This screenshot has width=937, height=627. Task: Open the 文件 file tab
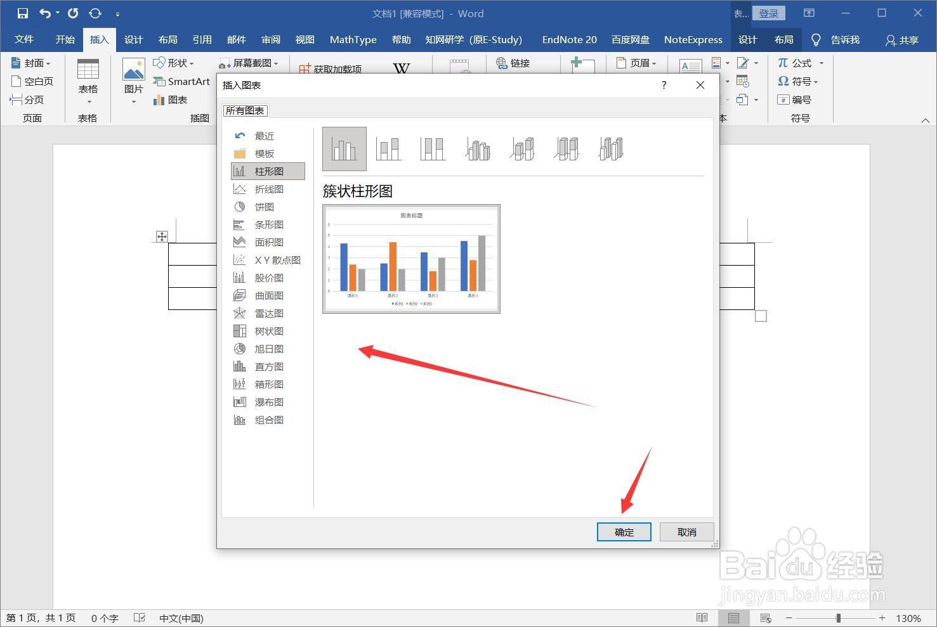click(24, 39)
